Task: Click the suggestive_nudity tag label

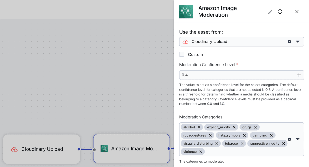Action: pyautogui.click(x=265, y=143)
